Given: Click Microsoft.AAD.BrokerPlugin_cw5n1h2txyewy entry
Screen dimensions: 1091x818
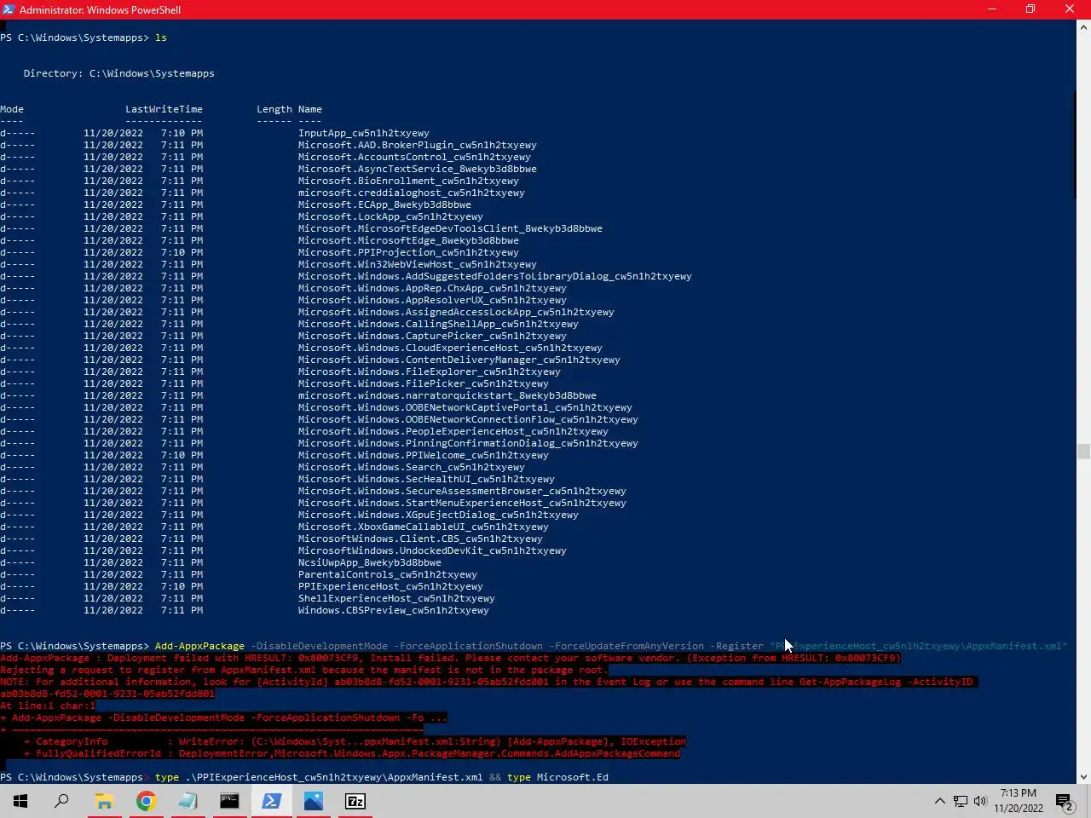Looking at the screenshot, I should 418,145.
